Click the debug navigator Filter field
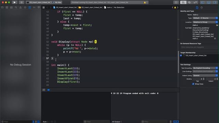Screen dimensions: 219x123 click(17, 122)
